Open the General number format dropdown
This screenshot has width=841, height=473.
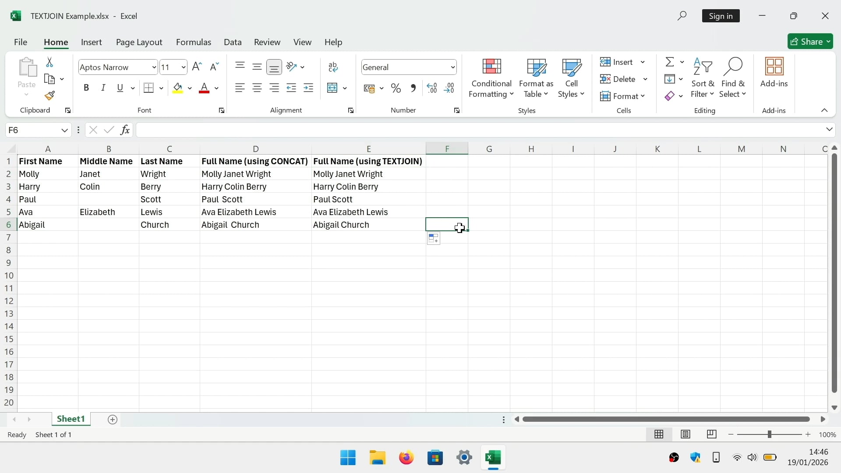453,67
